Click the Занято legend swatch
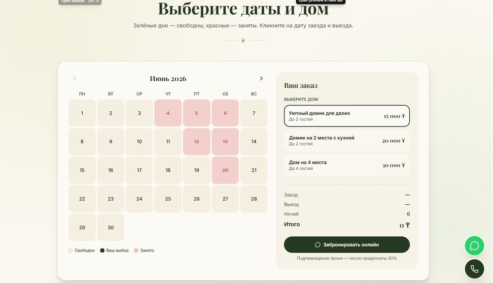Screen dimensions: 493x283 pyautogui.click(x=136, y=251)
